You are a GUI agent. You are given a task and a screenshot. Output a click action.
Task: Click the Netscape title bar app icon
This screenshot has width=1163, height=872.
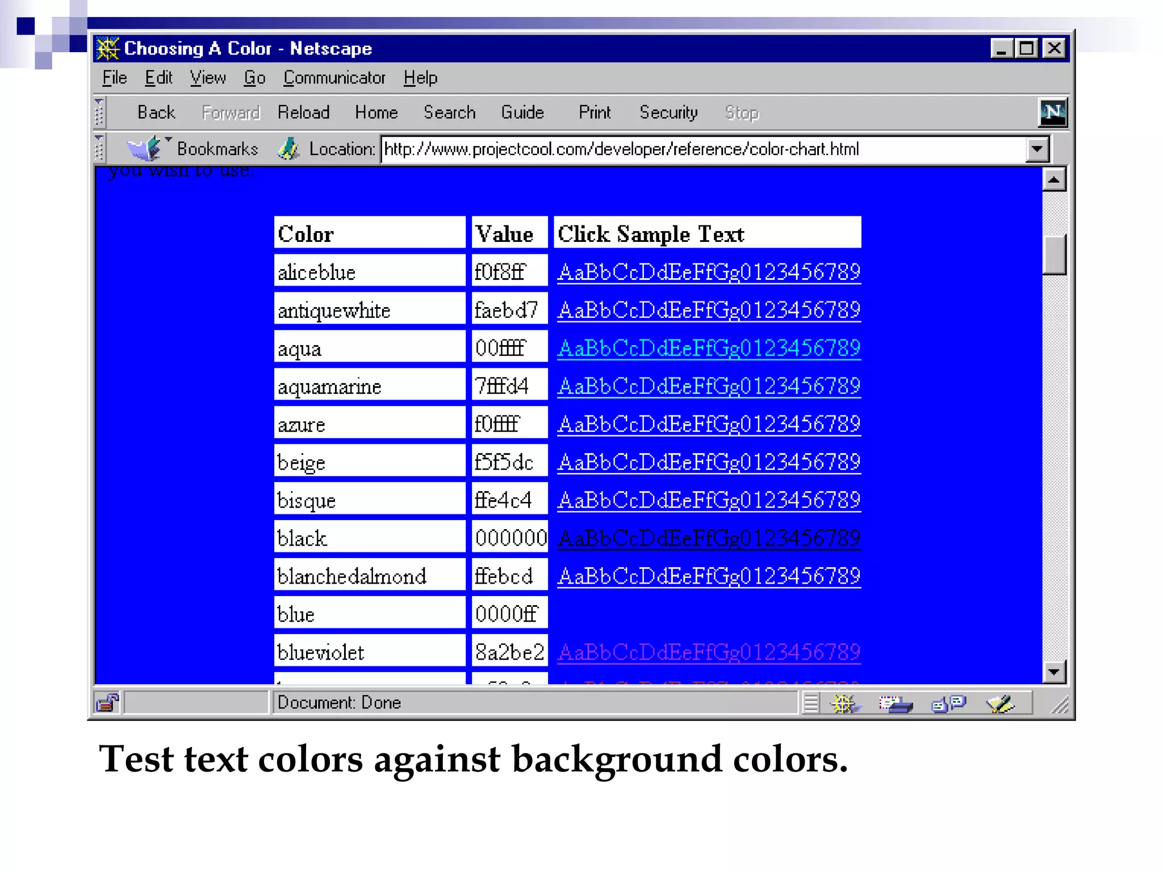[x=107, y=48]
